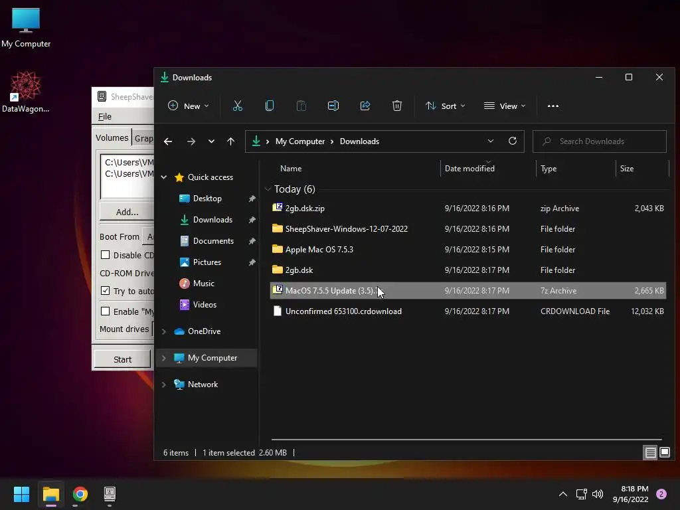
Task: Go up one folder level arrow
Action: (x=230, y=141)
